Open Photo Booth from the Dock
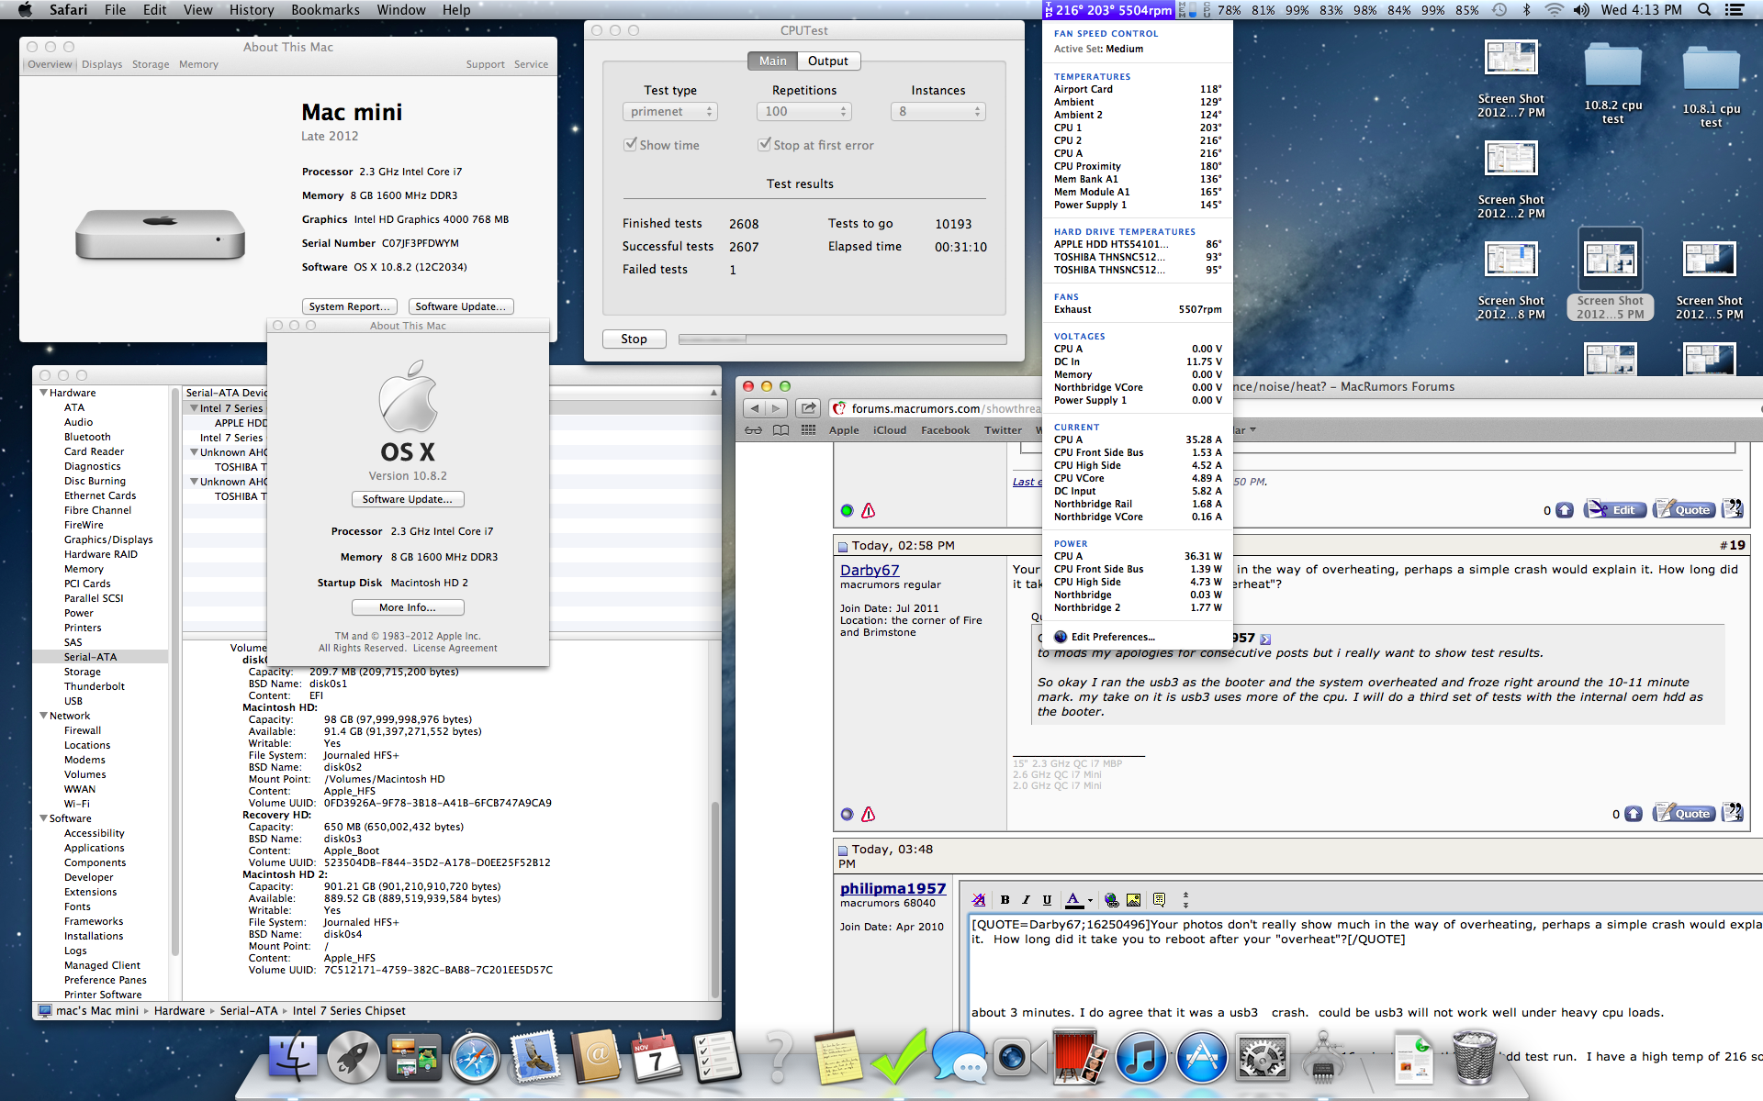This screenshot has height=1101, width=1763. (1081, 1057)
